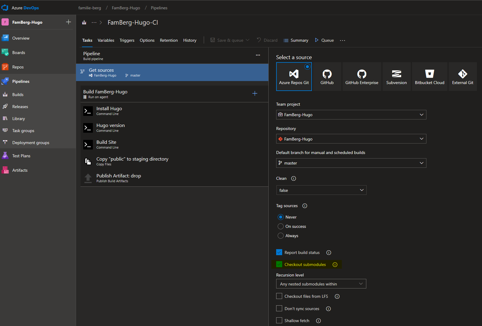The height and width of the screenshot is (326, 482).
Task: Select the Install Hugo command line task
Action: tap(109, 110)
